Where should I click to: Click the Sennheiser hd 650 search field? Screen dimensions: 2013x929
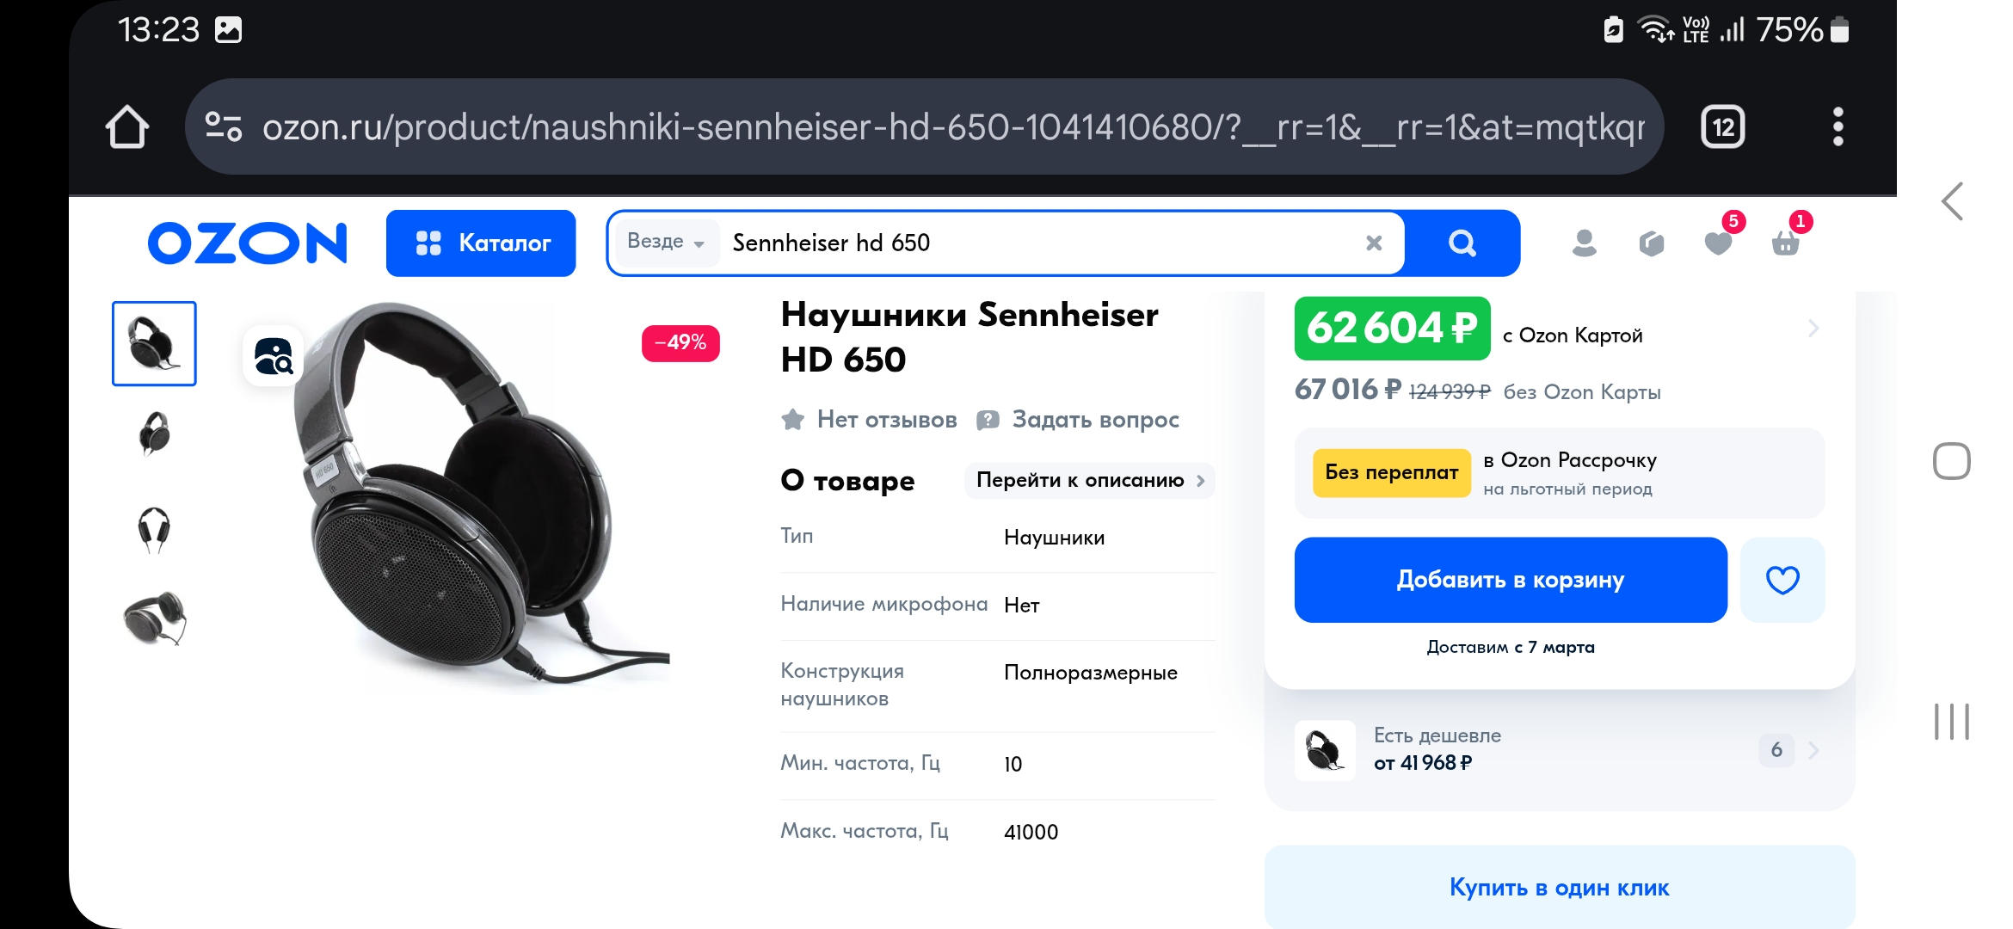[1032, 243]
